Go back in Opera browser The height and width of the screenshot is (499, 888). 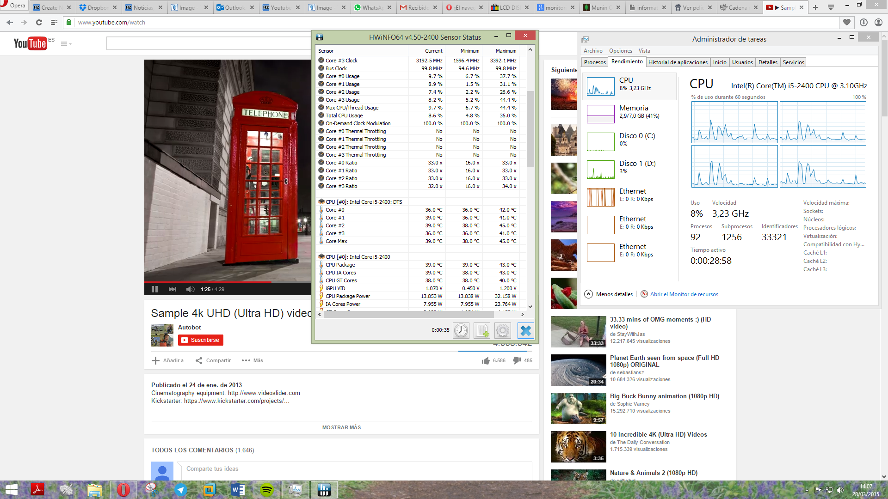click(10, 22)
